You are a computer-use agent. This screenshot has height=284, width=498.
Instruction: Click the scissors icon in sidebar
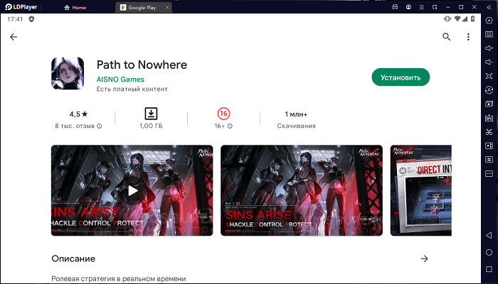489,132
